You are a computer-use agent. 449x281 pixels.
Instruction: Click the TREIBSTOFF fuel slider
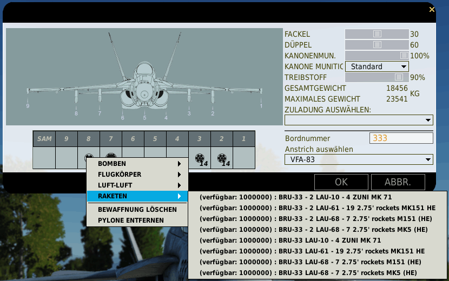click(377, 77)
